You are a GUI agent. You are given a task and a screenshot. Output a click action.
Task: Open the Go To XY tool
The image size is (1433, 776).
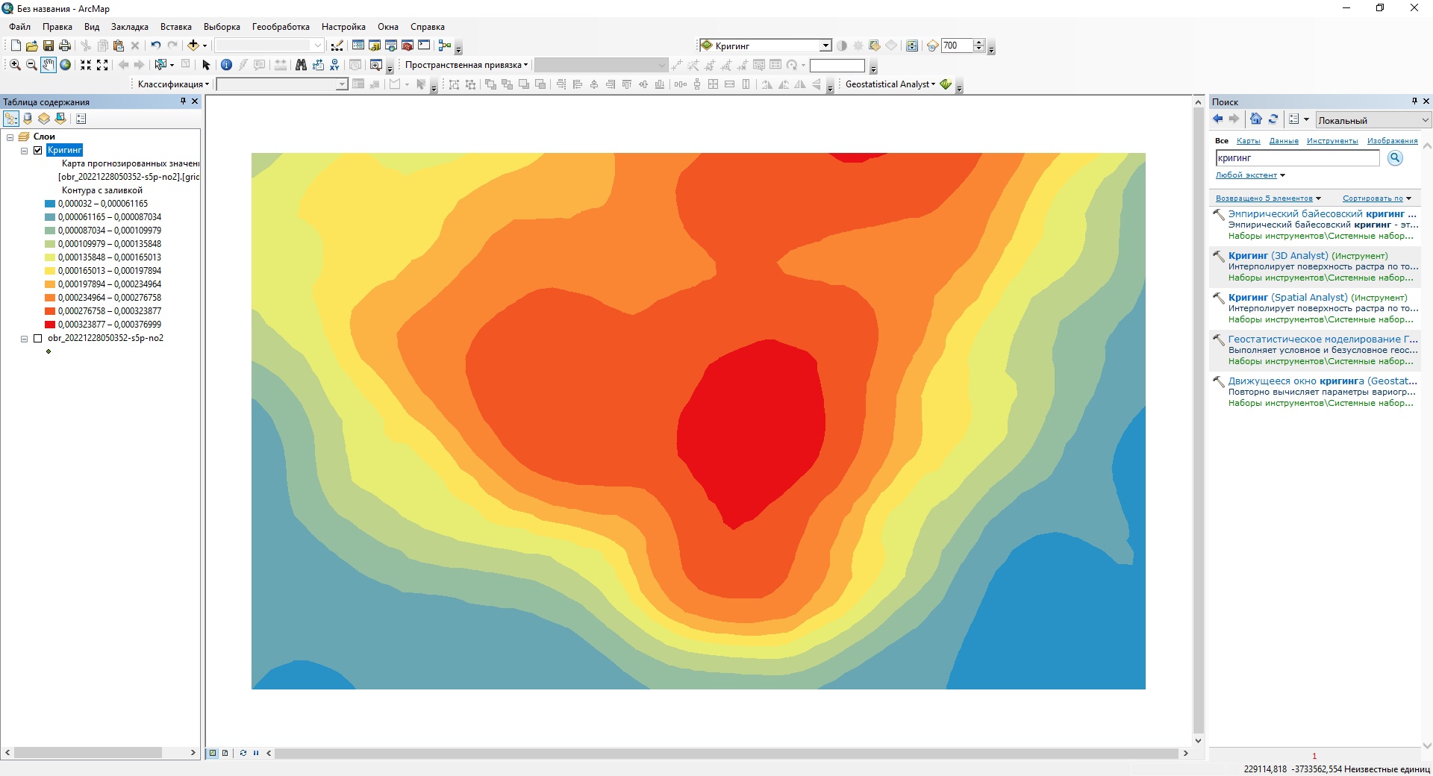(334, 65)
